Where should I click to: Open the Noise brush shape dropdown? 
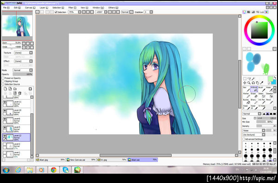point(254,131)
